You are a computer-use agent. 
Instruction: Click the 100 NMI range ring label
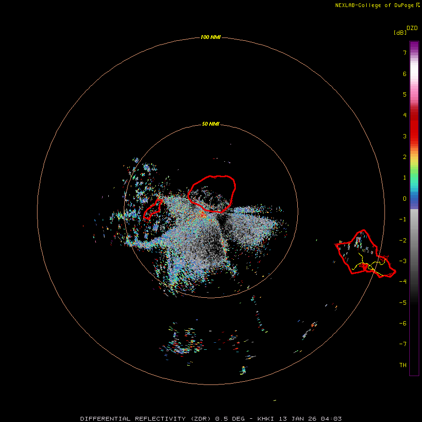point(211,37)
